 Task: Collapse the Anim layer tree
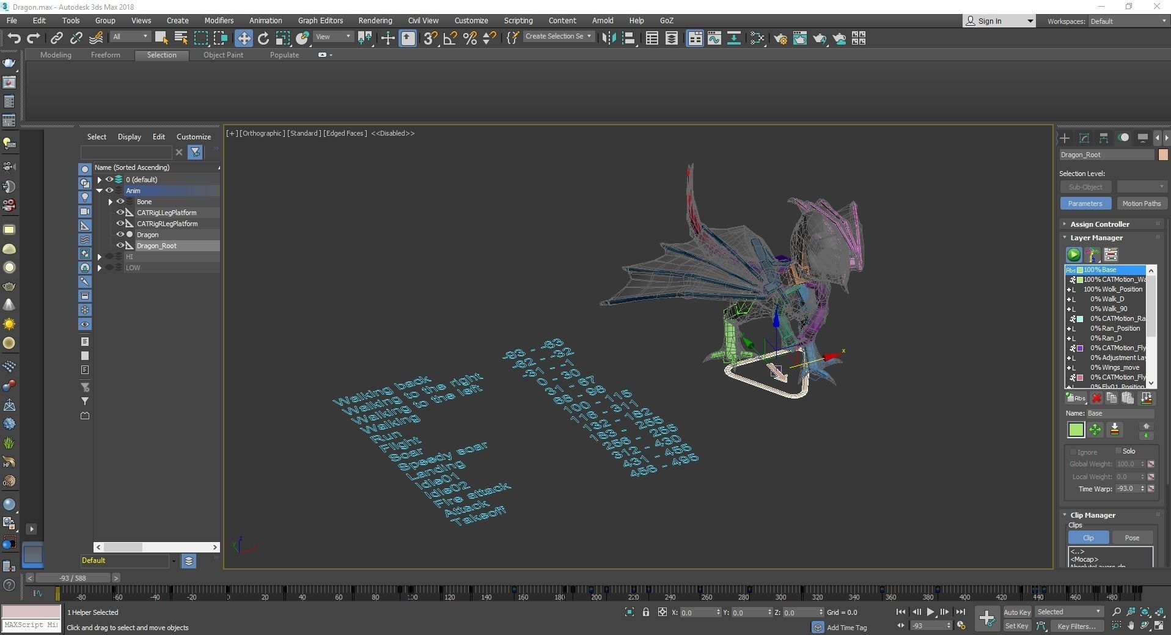(100, 191)
